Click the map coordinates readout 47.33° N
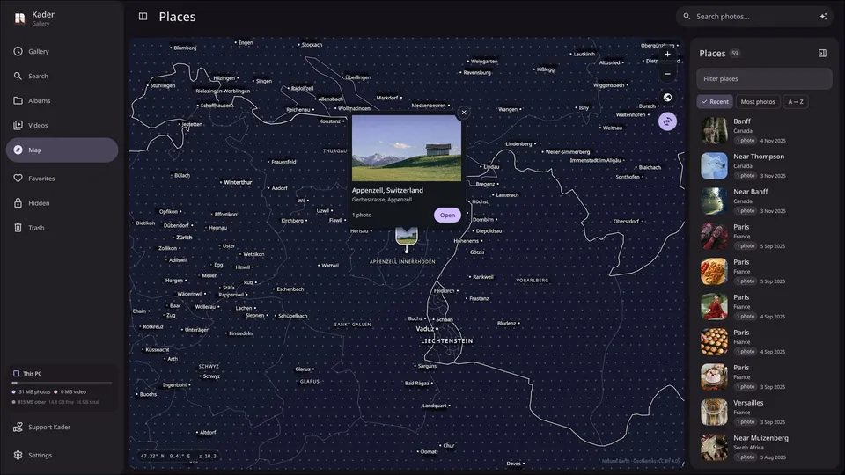The height and width of the screenshot is (475, 845). point(178,457)
